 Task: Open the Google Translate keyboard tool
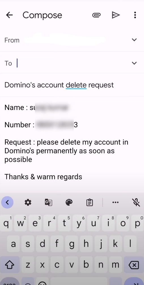tap(48, 202)
